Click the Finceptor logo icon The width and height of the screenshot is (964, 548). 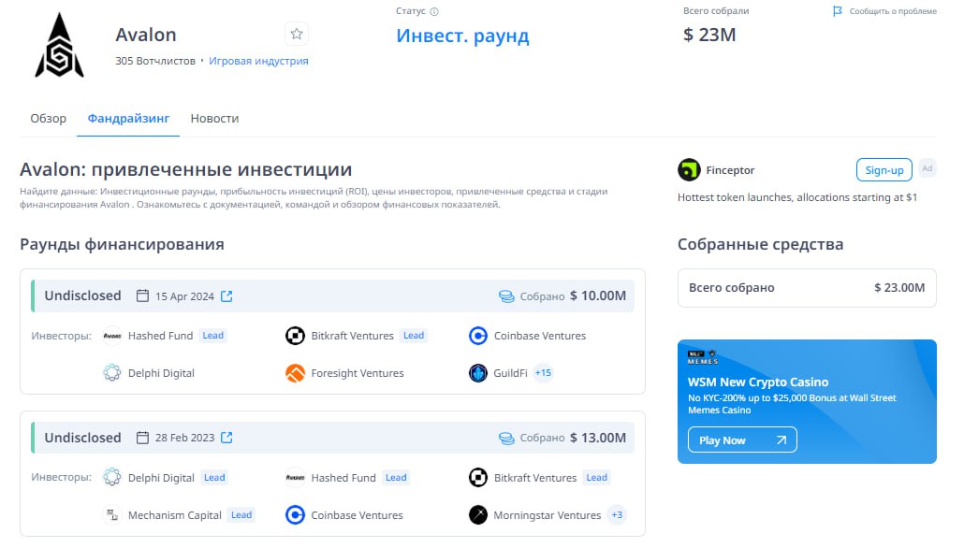tap(689, 170)
